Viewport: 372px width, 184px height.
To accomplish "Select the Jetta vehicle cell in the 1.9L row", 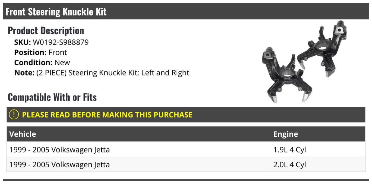I will tap(60, 150).
